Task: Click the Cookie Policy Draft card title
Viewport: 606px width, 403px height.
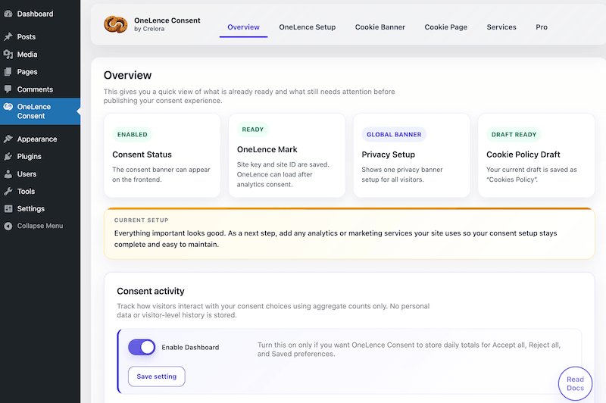Action: tap(523, 155)
